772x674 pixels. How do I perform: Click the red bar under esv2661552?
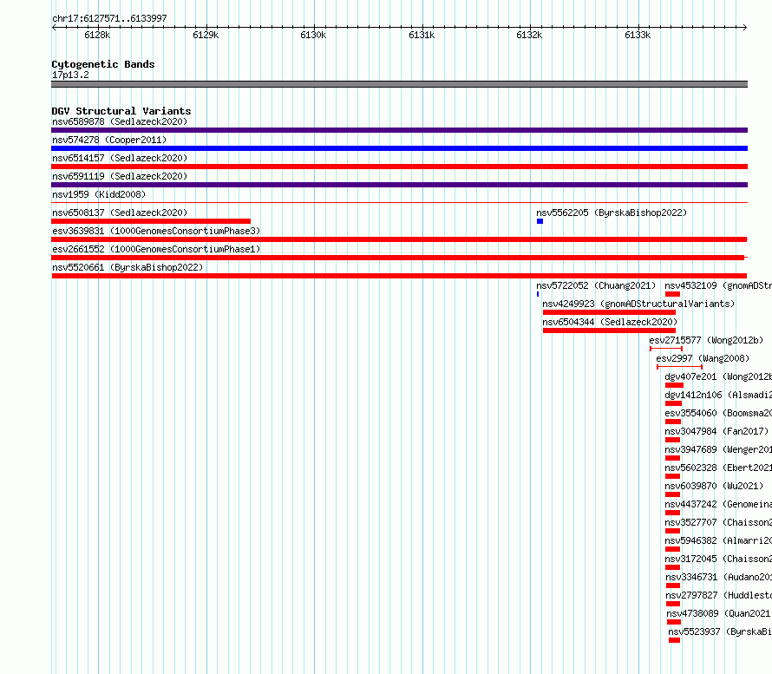(398, 258)
